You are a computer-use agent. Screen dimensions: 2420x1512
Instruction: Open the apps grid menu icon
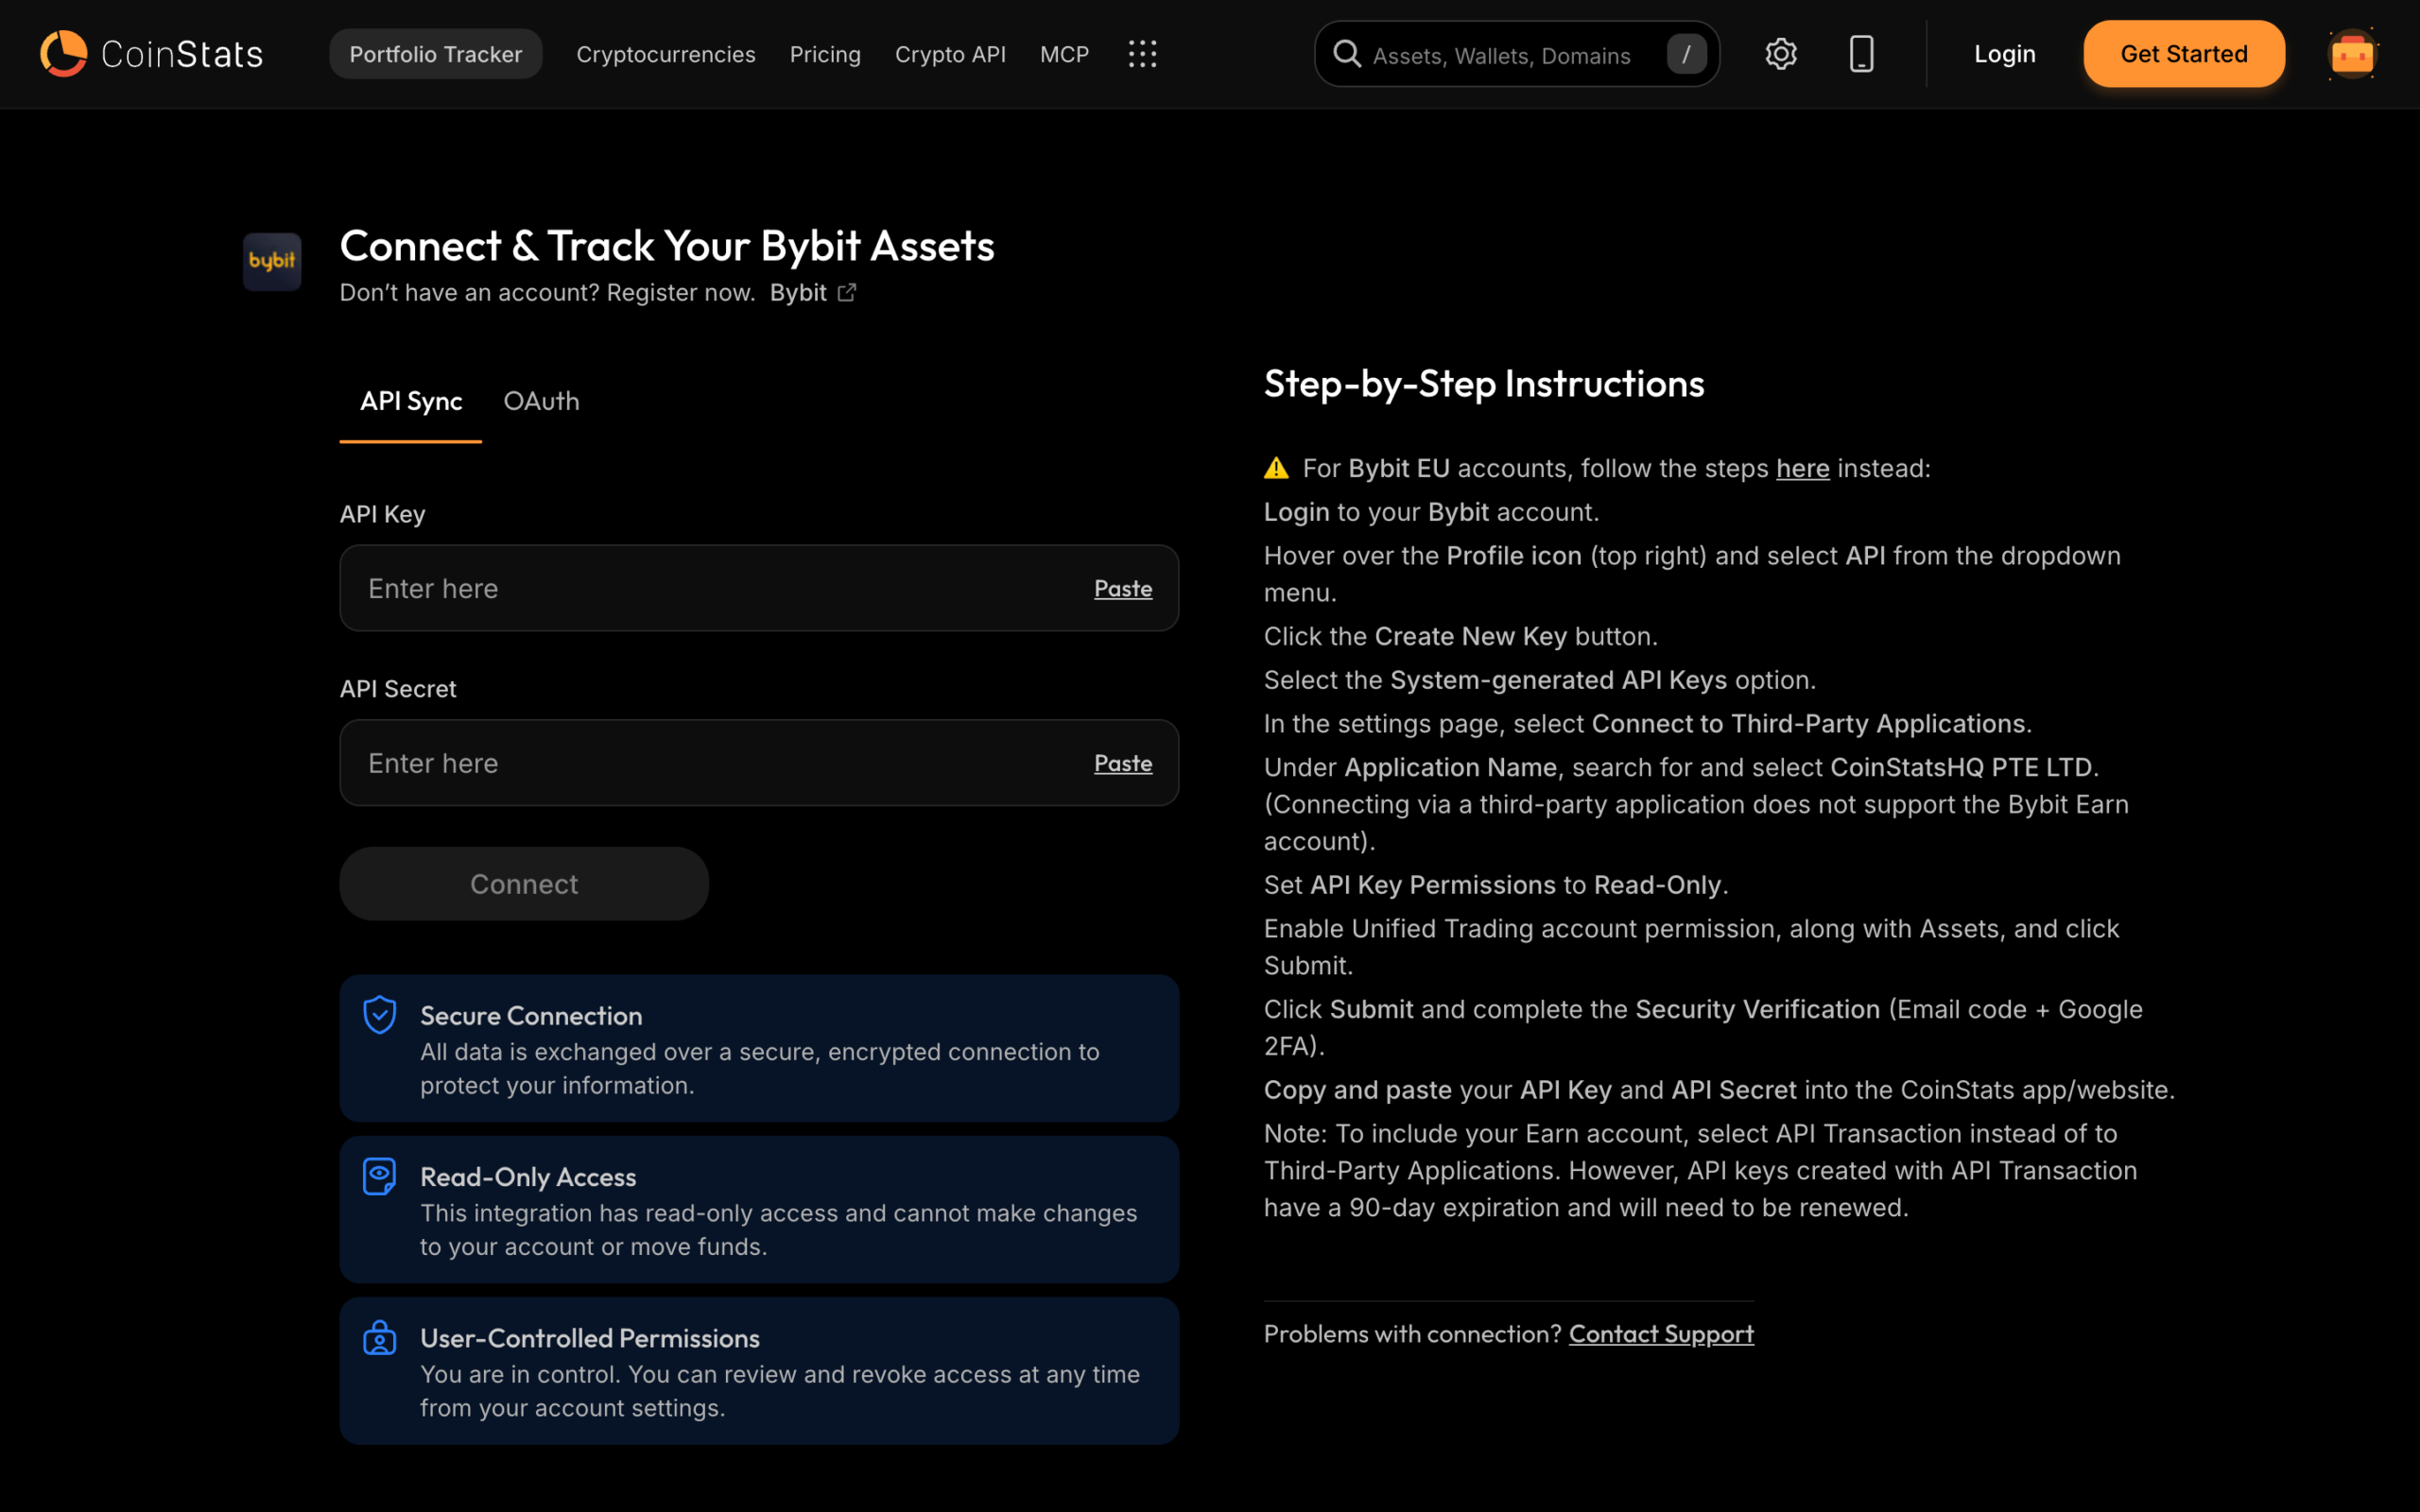point(1142,54)
